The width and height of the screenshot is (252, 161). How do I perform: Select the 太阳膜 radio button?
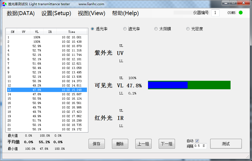156,29
